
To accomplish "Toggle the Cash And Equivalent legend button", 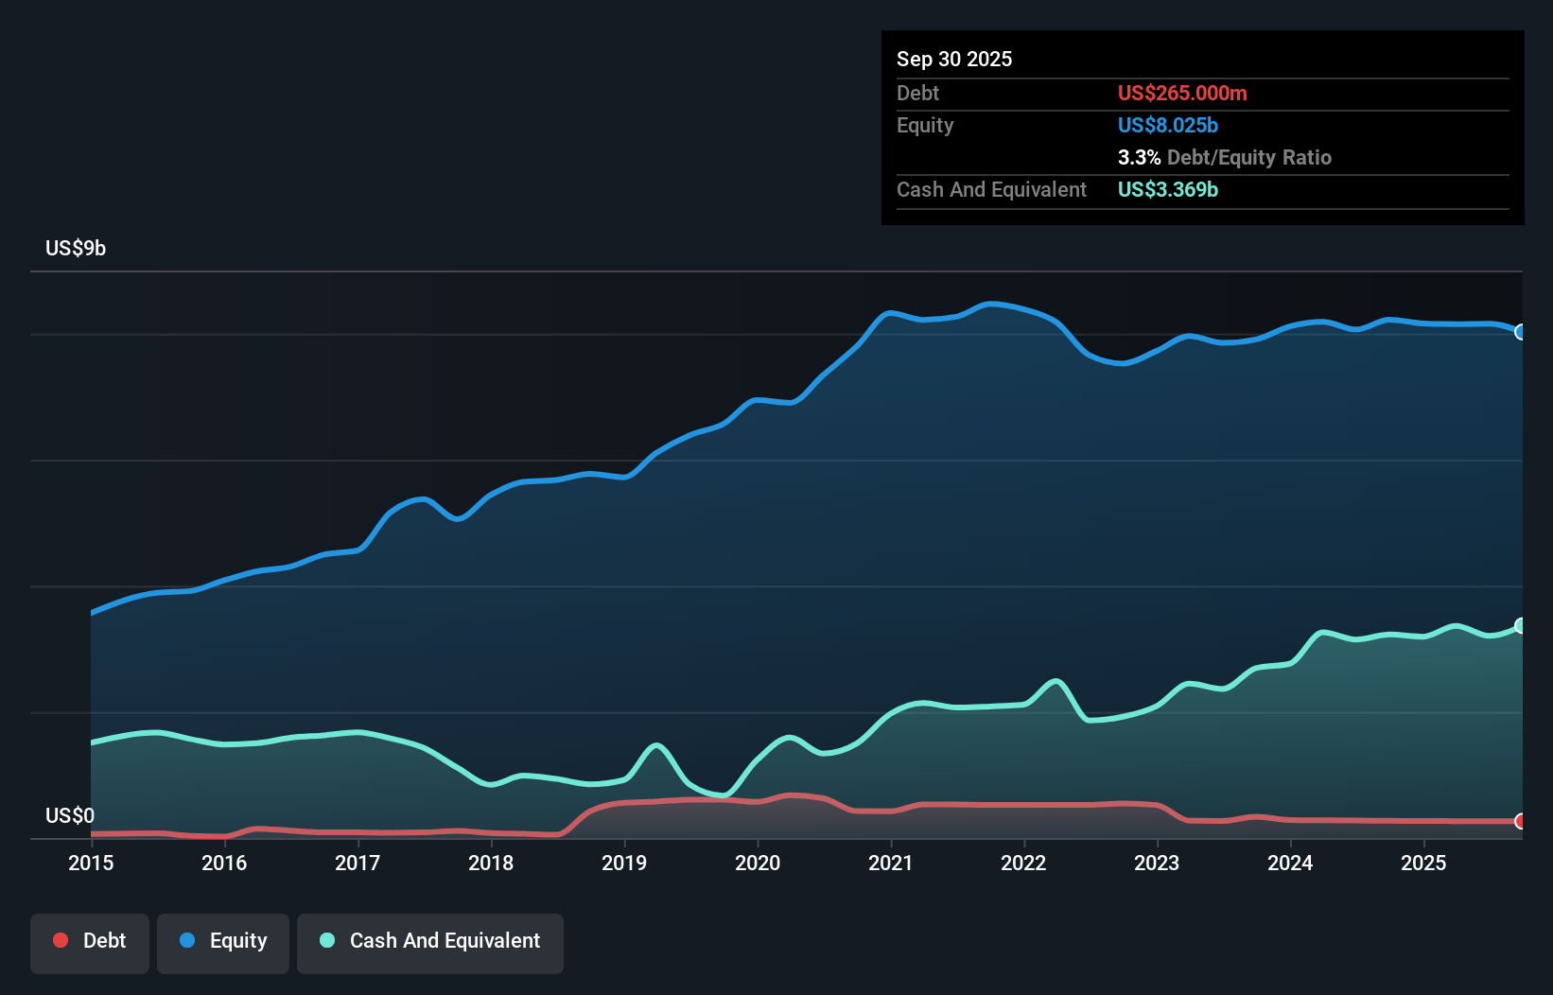I will pos(430,943).
